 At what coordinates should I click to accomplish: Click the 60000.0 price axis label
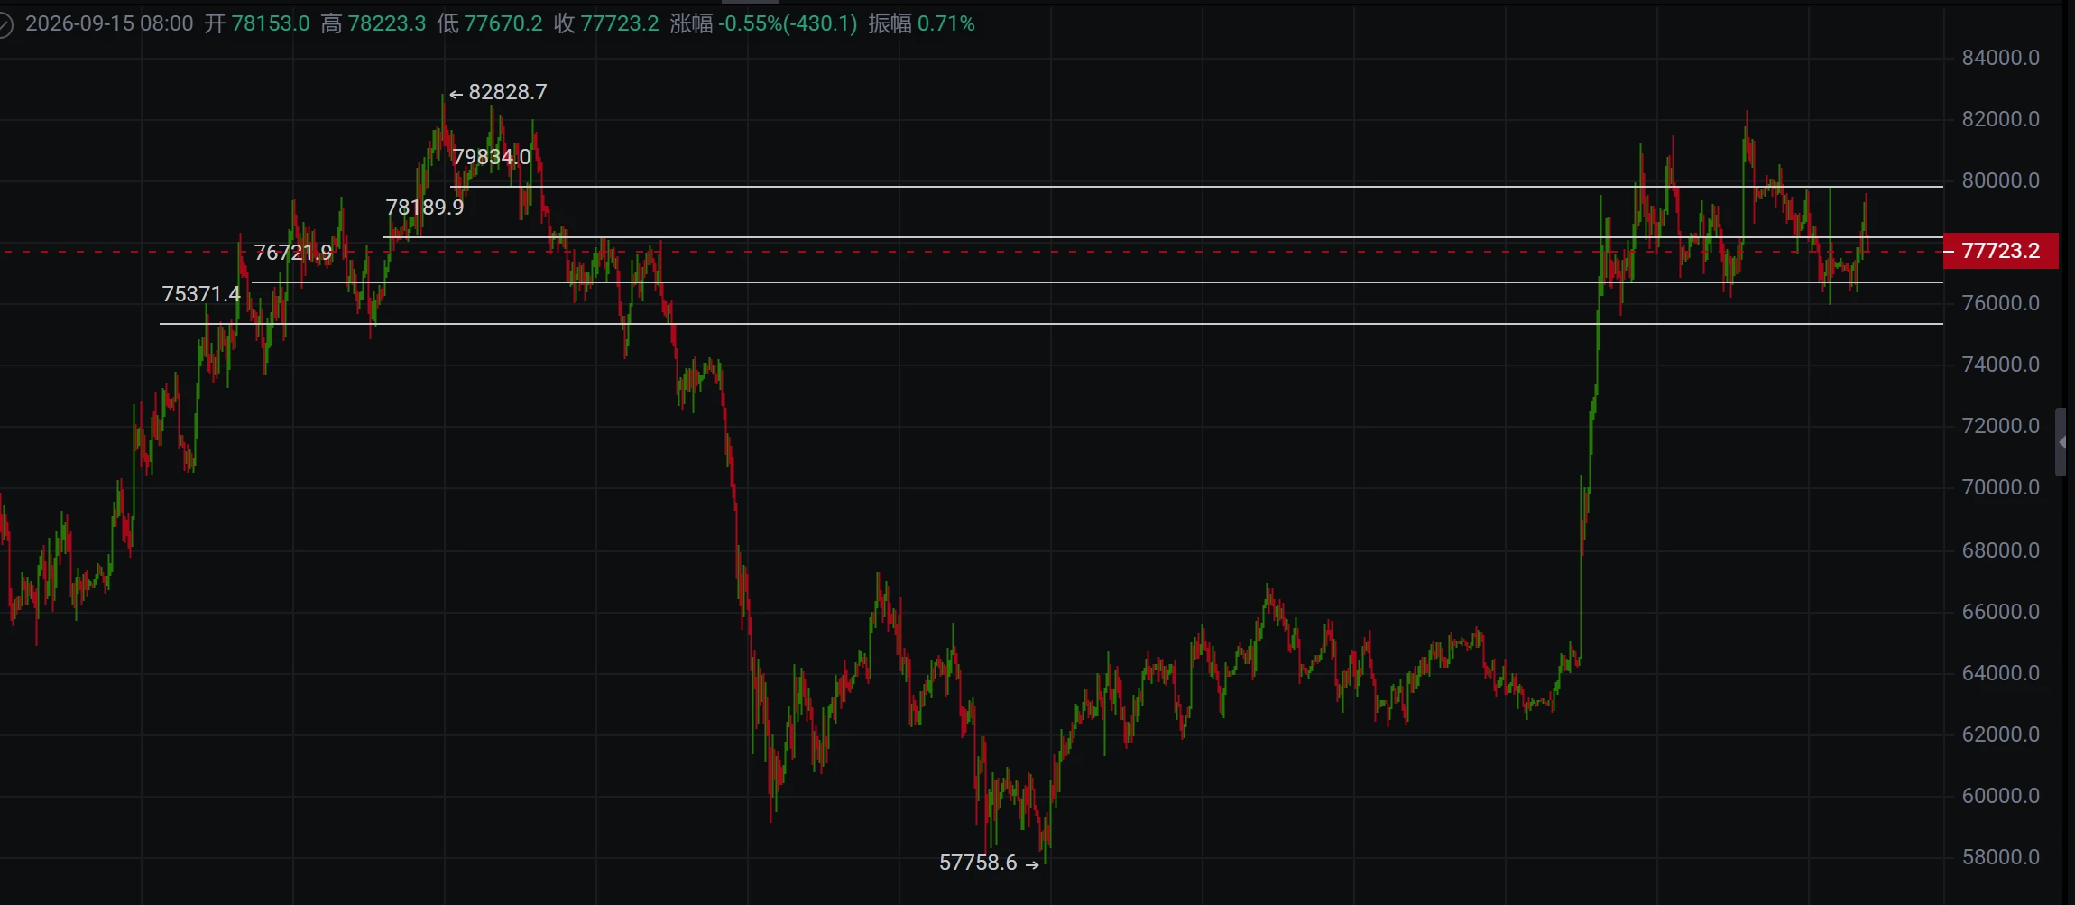tap(2000, 796)
